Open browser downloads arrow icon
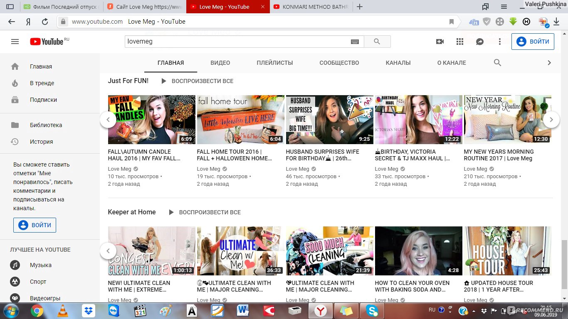 pyautogui.click(x=556, y=22)
